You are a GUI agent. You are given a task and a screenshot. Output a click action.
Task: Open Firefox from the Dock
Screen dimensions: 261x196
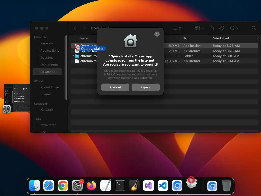tap(92, 185)
